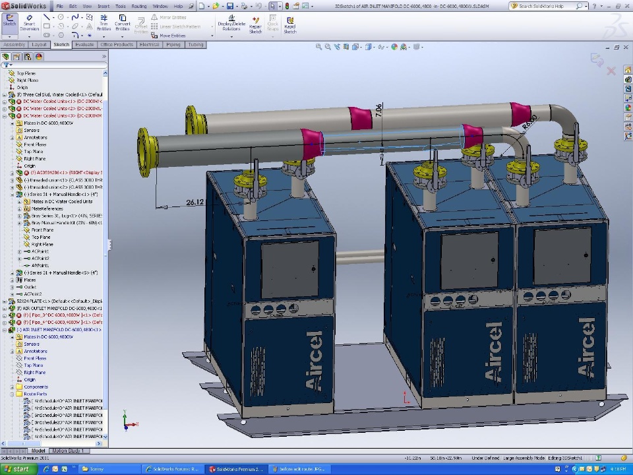This screenshot has height=475, width=633.
Task: Select the Smart Dimension tool
Action: 30,23
